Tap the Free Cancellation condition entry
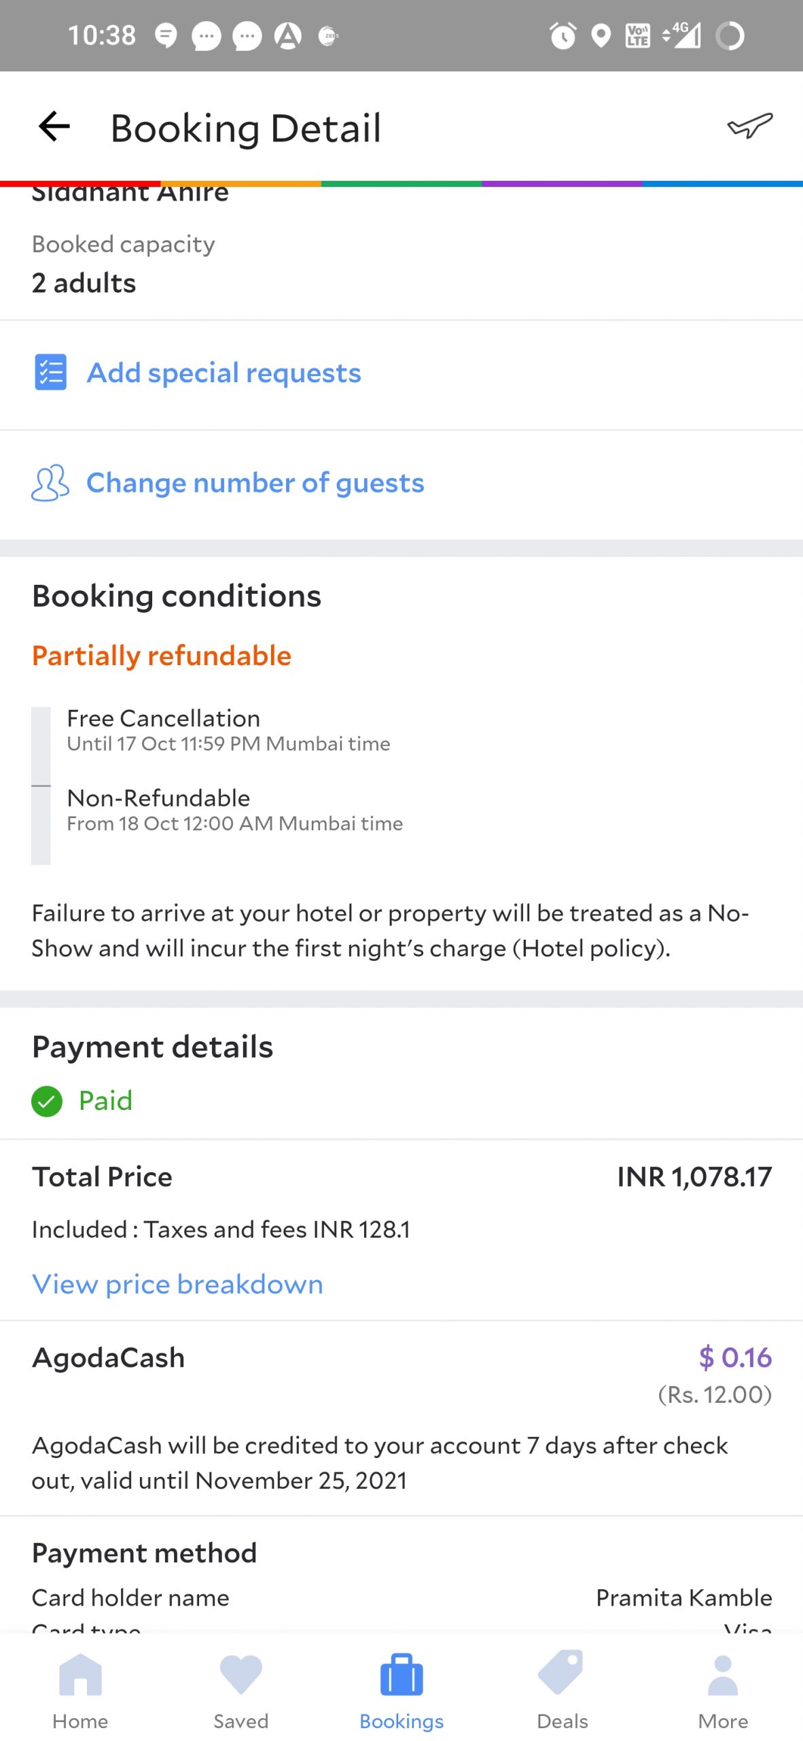 (x=228, y=730)
